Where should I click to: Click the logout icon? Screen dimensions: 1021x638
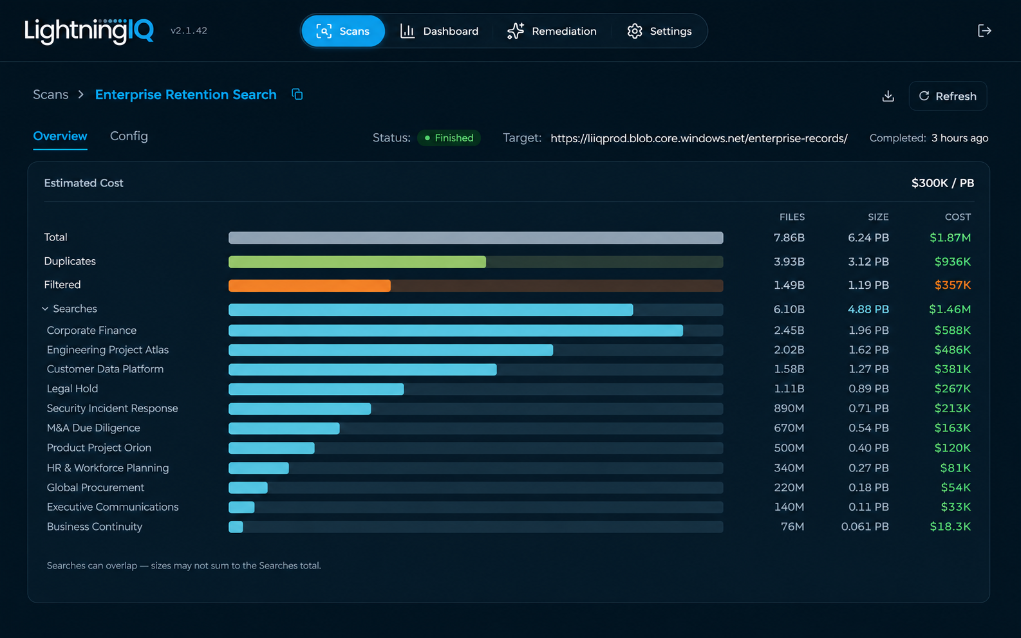[984, 31]
